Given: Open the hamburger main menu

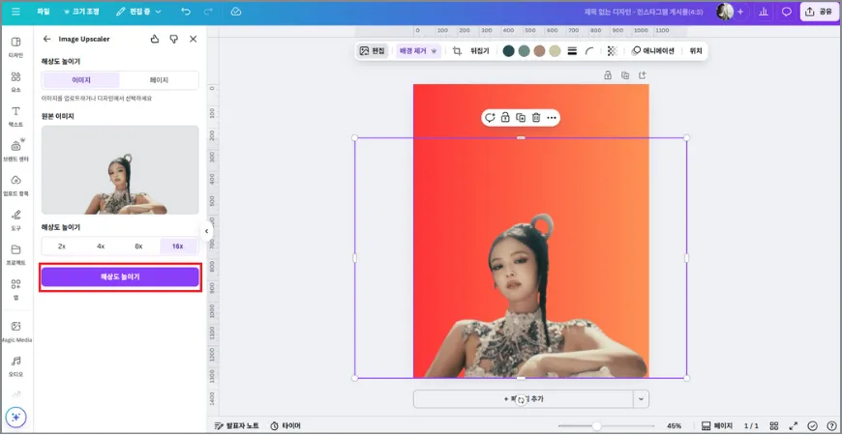Looking at the screenshot, I should 15,12.
